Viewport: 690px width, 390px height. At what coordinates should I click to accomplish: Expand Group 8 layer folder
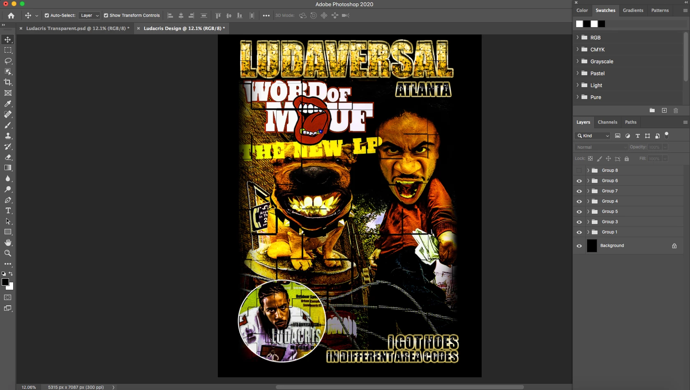(588, 170)
